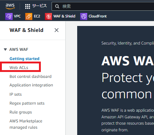Click the EC2 shortcut icon
This screenshot has height=135, width=154.
click(29, 16)
